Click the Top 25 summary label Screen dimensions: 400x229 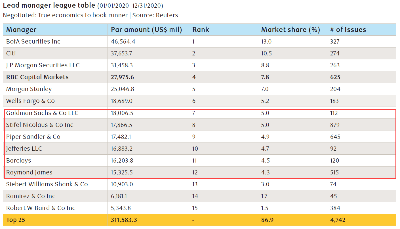point(16,220)
